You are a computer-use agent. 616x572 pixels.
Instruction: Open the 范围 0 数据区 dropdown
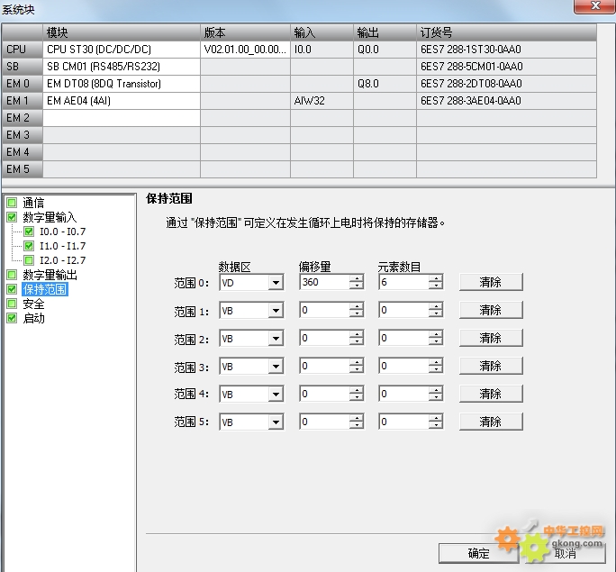pos(276,283)
